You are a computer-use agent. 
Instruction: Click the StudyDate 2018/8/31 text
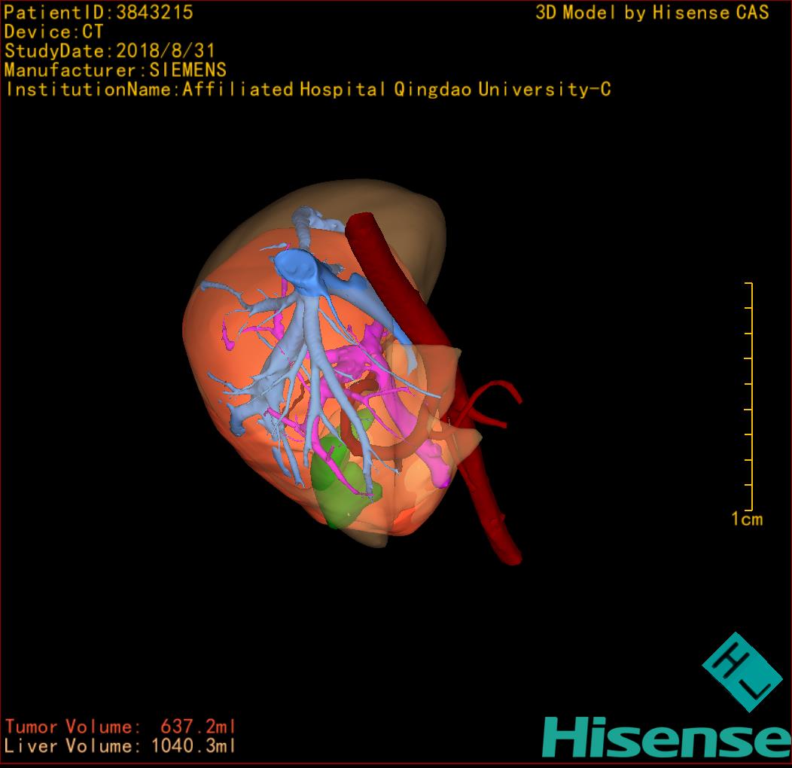(x=110, y=52)
